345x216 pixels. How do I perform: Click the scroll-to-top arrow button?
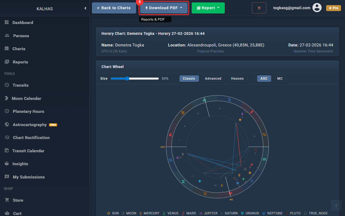pyautogui.click(x=336, y=206)
